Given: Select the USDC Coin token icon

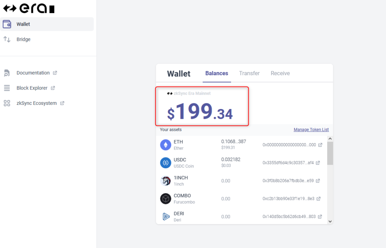Looking at the screenshot, I should click(x=166, y=163).
